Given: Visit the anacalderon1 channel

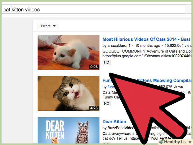Looking at the screenshot, I should (119, 45).
